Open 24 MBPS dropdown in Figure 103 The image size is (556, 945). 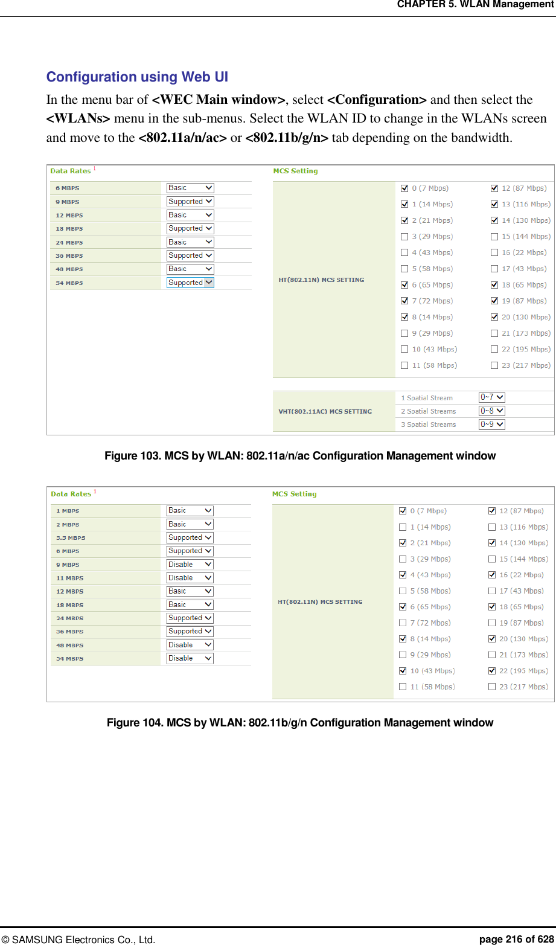(190, 242)
